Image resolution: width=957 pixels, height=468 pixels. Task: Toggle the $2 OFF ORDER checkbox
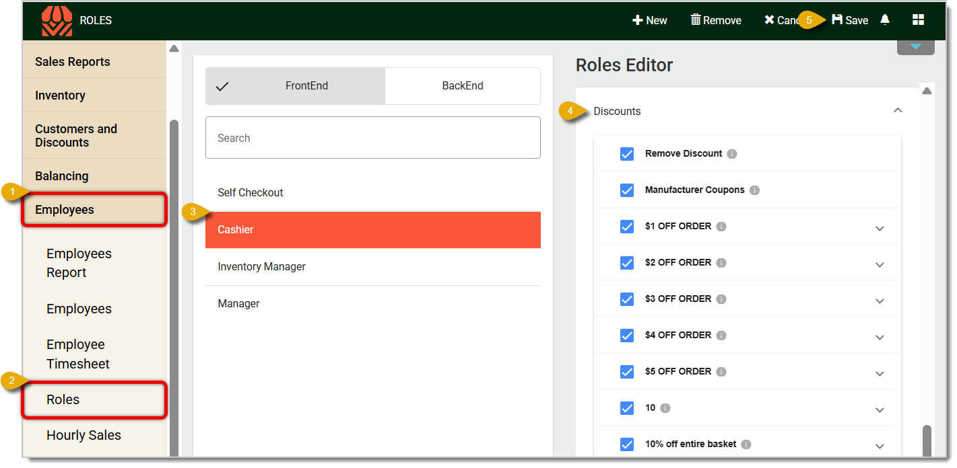(627, 263)
